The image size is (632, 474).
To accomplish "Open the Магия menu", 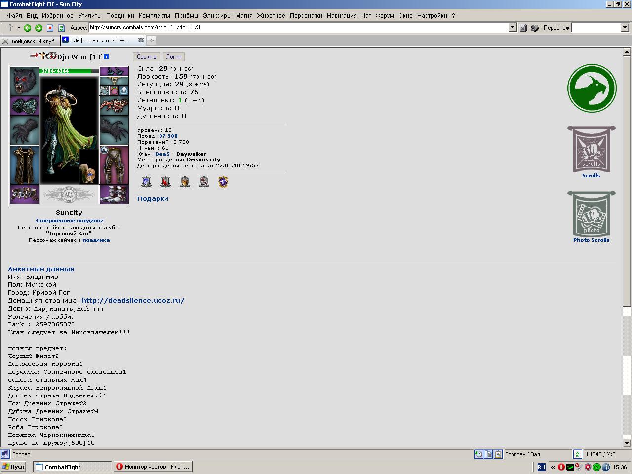I will coord(244,15).
